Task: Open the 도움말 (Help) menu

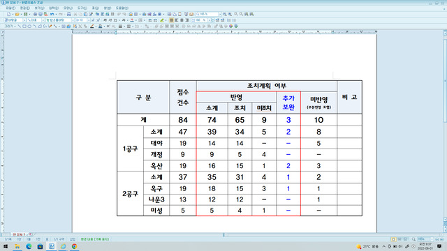Action: [122, 8]
